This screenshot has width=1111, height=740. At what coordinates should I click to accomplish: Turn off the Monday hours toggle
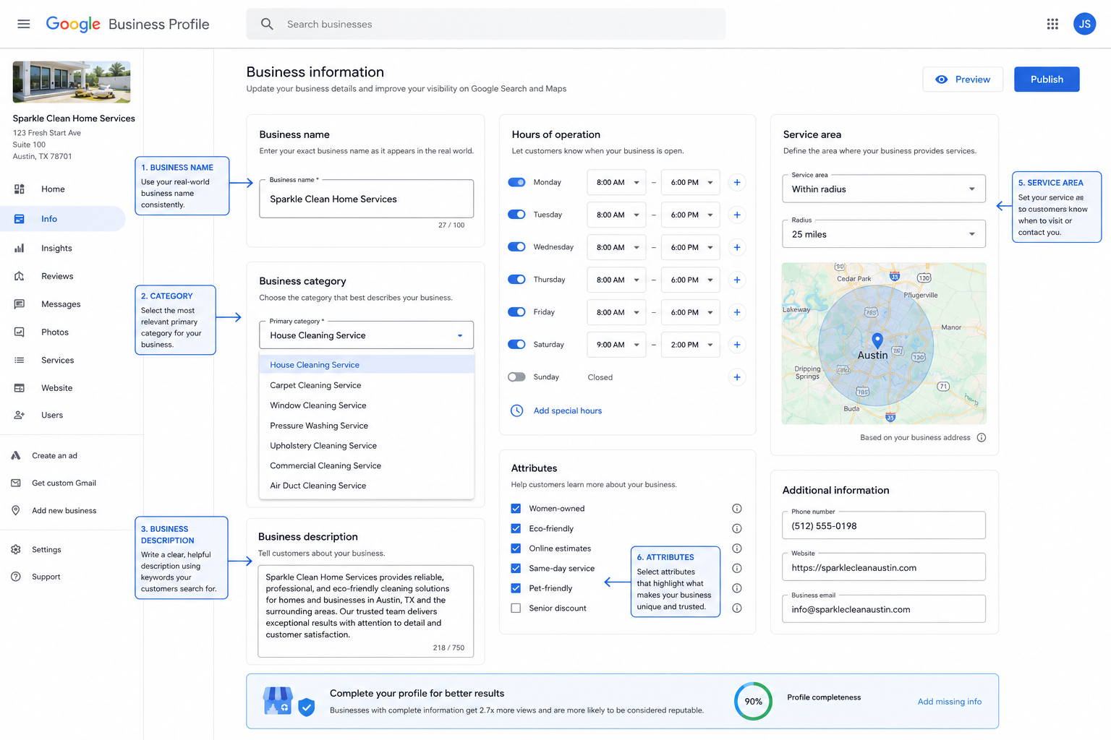pos(516,182)
